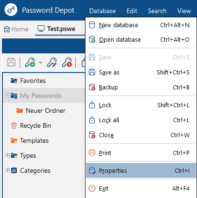
Task: Click the New database cylinder icon
Action: pos(92,25)
